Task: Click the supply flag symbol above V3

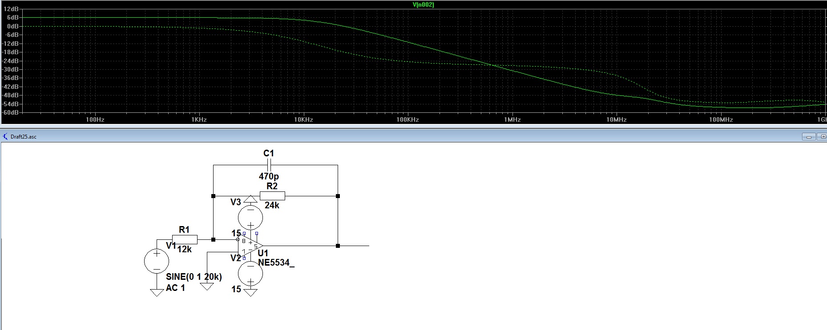Action: point(250,199)
